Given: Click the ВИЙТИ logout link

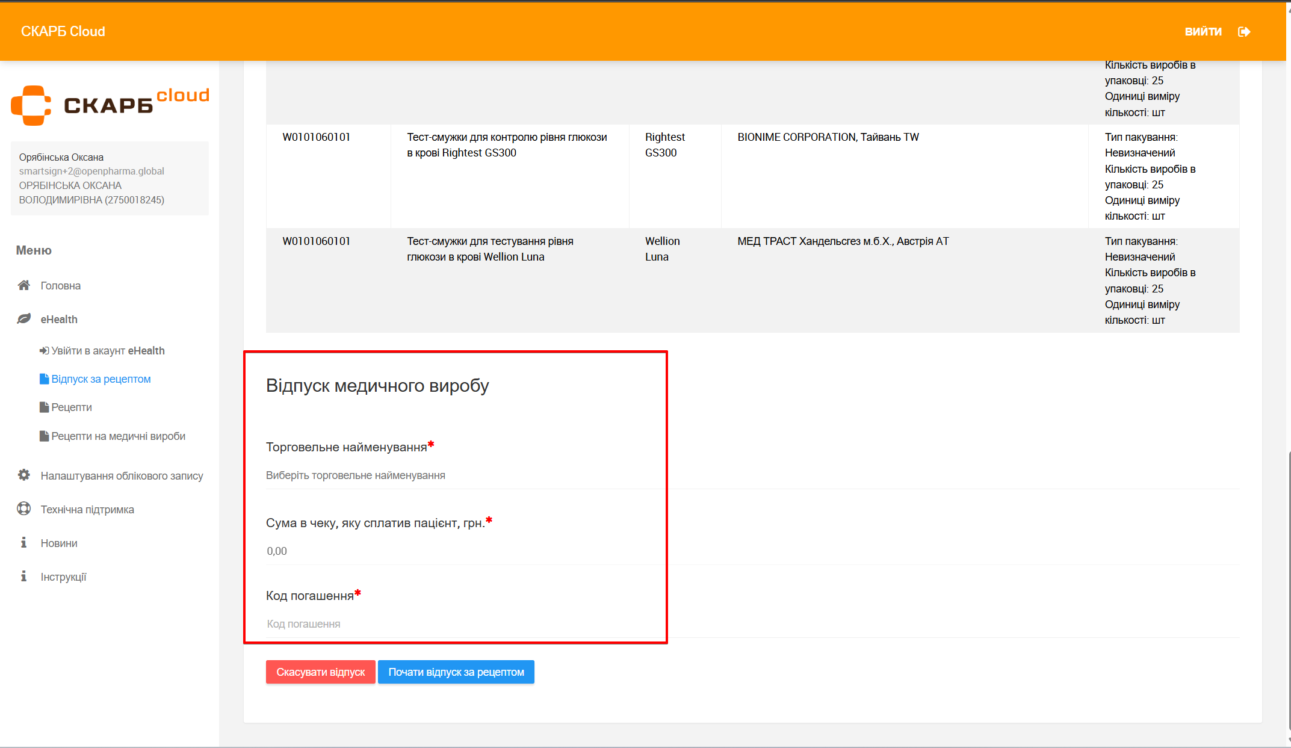Looking at the screenshot, I should 1203,32.
